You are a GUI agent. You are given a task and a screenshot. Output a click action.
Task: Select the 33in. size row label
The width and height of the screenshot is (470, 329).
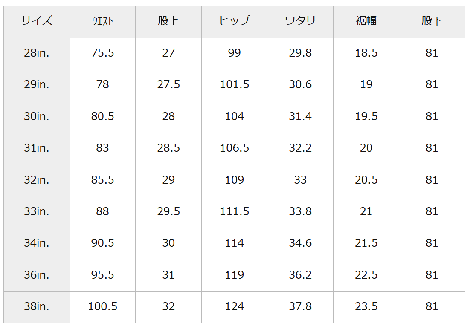[37, 211]
